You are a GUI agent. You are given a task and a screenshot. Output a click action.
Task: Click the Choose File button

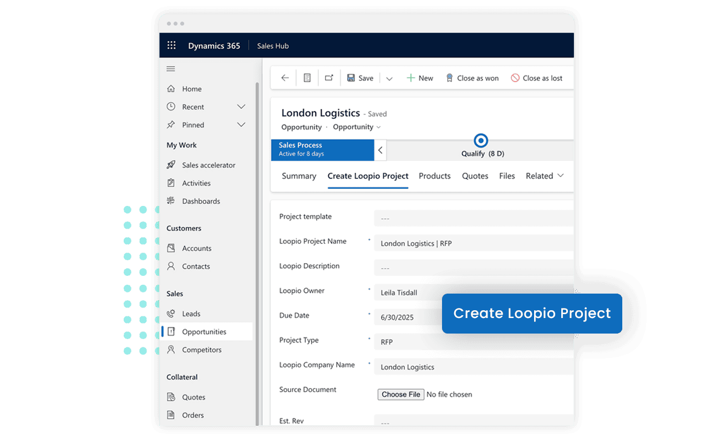[401, 394]
